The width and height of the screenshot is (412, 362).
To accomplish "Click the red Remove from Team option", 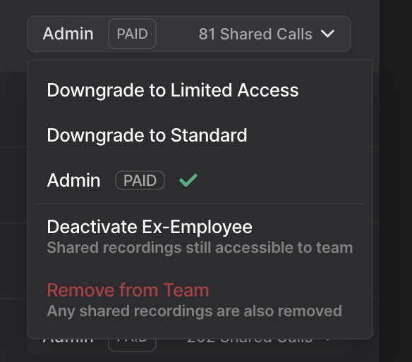I will [128, 290].
